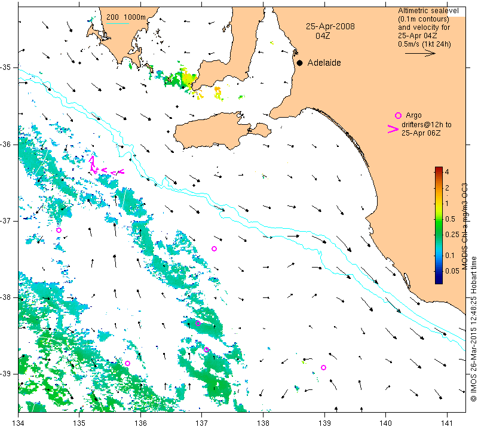The height and width of the screenshot is (430, 478).
Task: Click the latitude axis label '-39'
Action: [x=6, y=374]
